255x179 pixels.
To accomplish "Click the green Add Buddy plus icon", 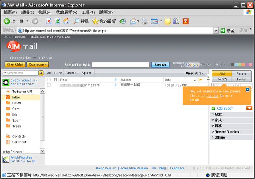I will 213,108.
